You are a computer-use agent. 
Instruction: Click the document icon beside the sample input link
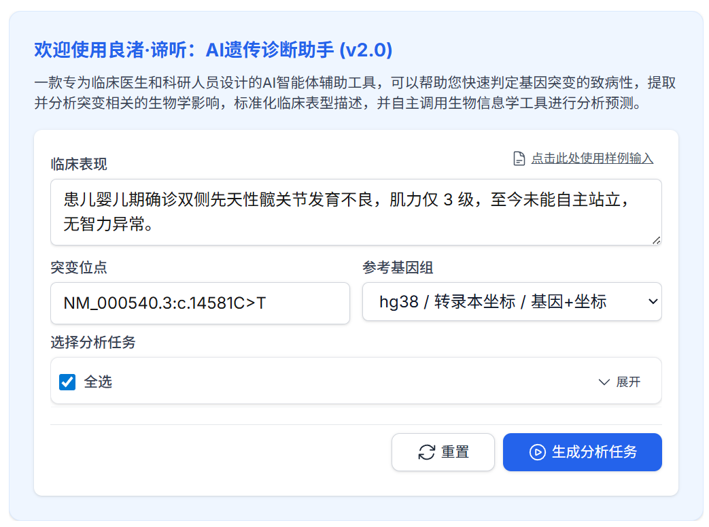coord(519,158)
